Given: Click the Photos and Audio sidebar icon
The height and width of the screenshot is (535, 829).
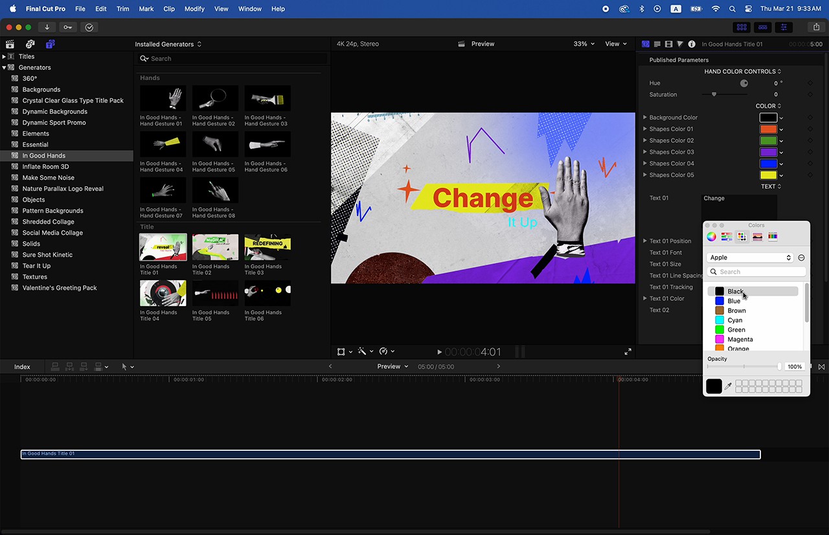Looking at the screenshot, I should (30, 44).
